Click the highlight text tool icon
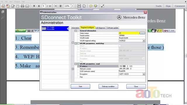 [96, 6]
